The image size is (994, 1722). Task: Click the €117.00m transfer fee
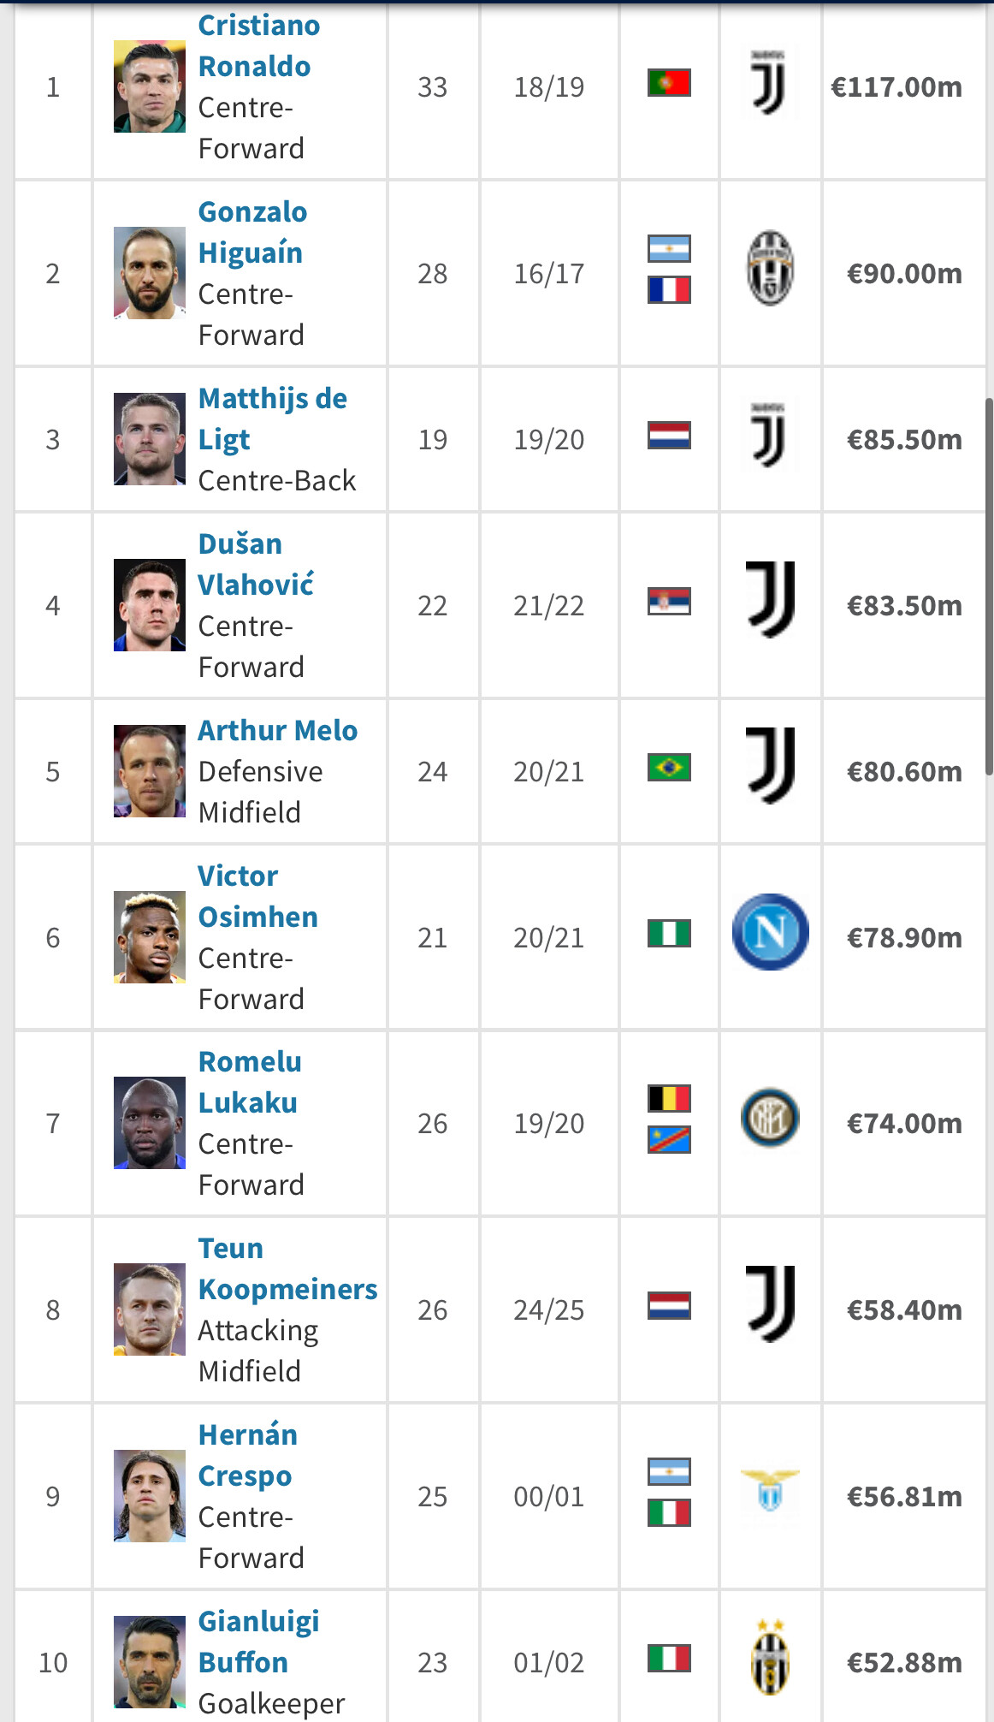coord(896,86)
